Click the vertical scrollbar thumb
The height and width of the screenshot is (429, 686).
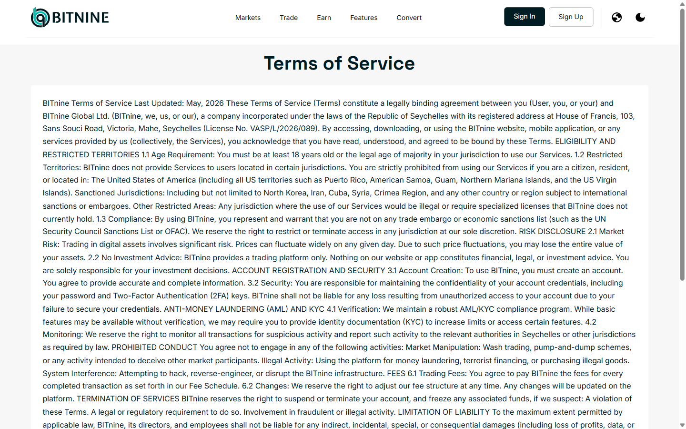coord(682,144)
